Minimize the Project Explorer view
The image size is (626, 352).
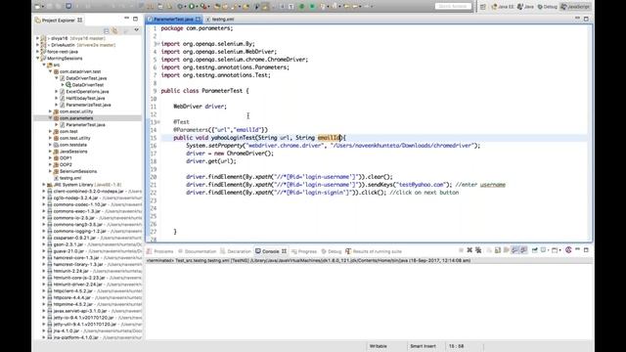point(126,19)
